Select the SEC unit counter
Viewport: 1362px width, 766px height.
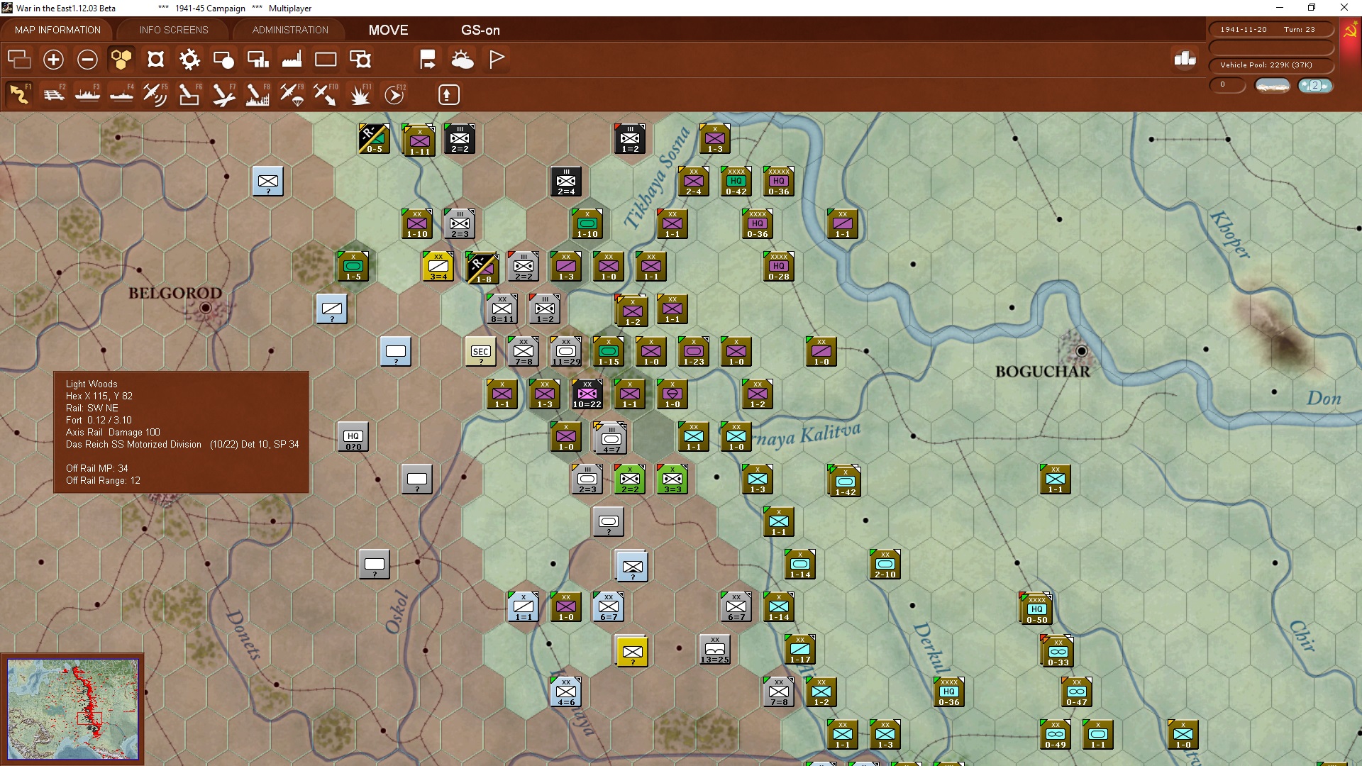(x=481, y=352)
